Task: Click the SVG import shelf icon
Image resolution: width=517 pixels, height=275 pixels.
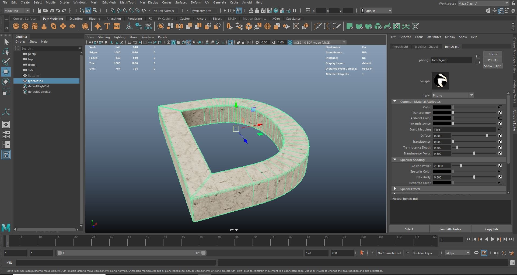Action: 117,26
